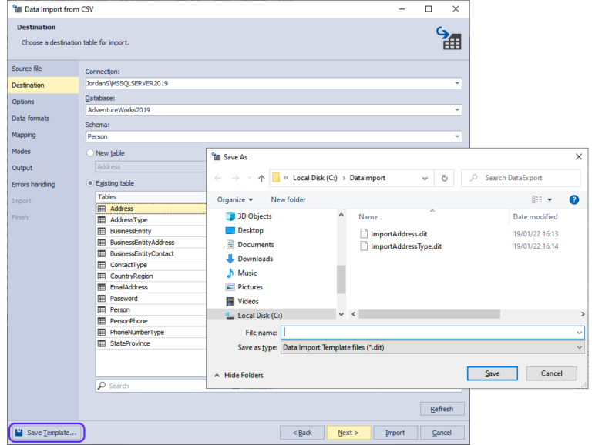592x445 pixels.
Task: Click Save in the Save As dialog
Action: click(493, 373)
